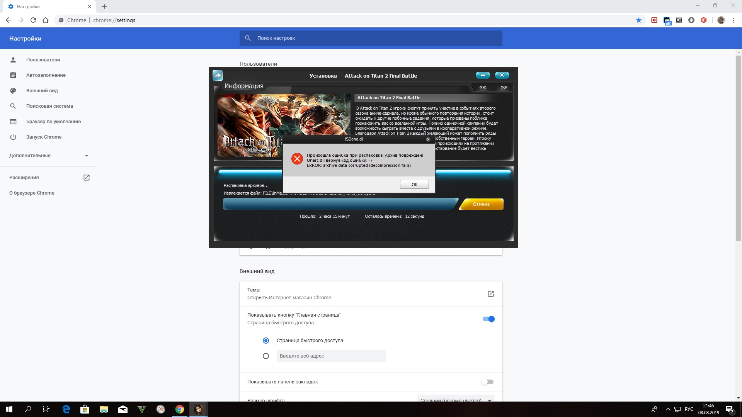
Task: Open File Explorer from the taskbar
Action: (104, 409)
